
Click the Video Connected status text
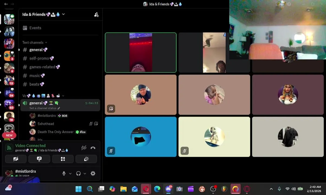(x=30, y=146)
